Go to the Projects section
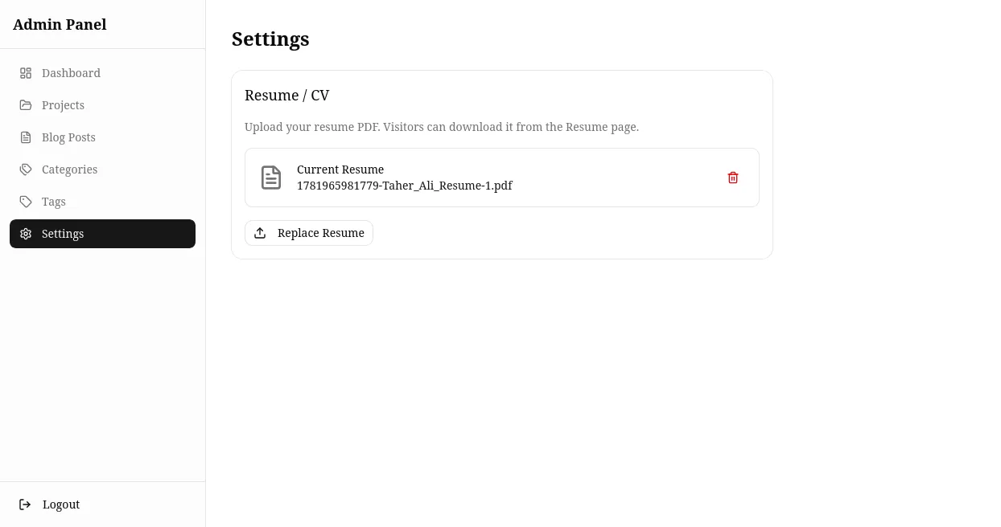 coord(102,105)
